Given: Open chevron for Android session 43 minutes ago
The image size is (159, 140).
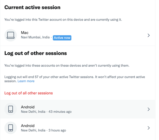Looking at the screenshot, I should (x=149, y=109).
